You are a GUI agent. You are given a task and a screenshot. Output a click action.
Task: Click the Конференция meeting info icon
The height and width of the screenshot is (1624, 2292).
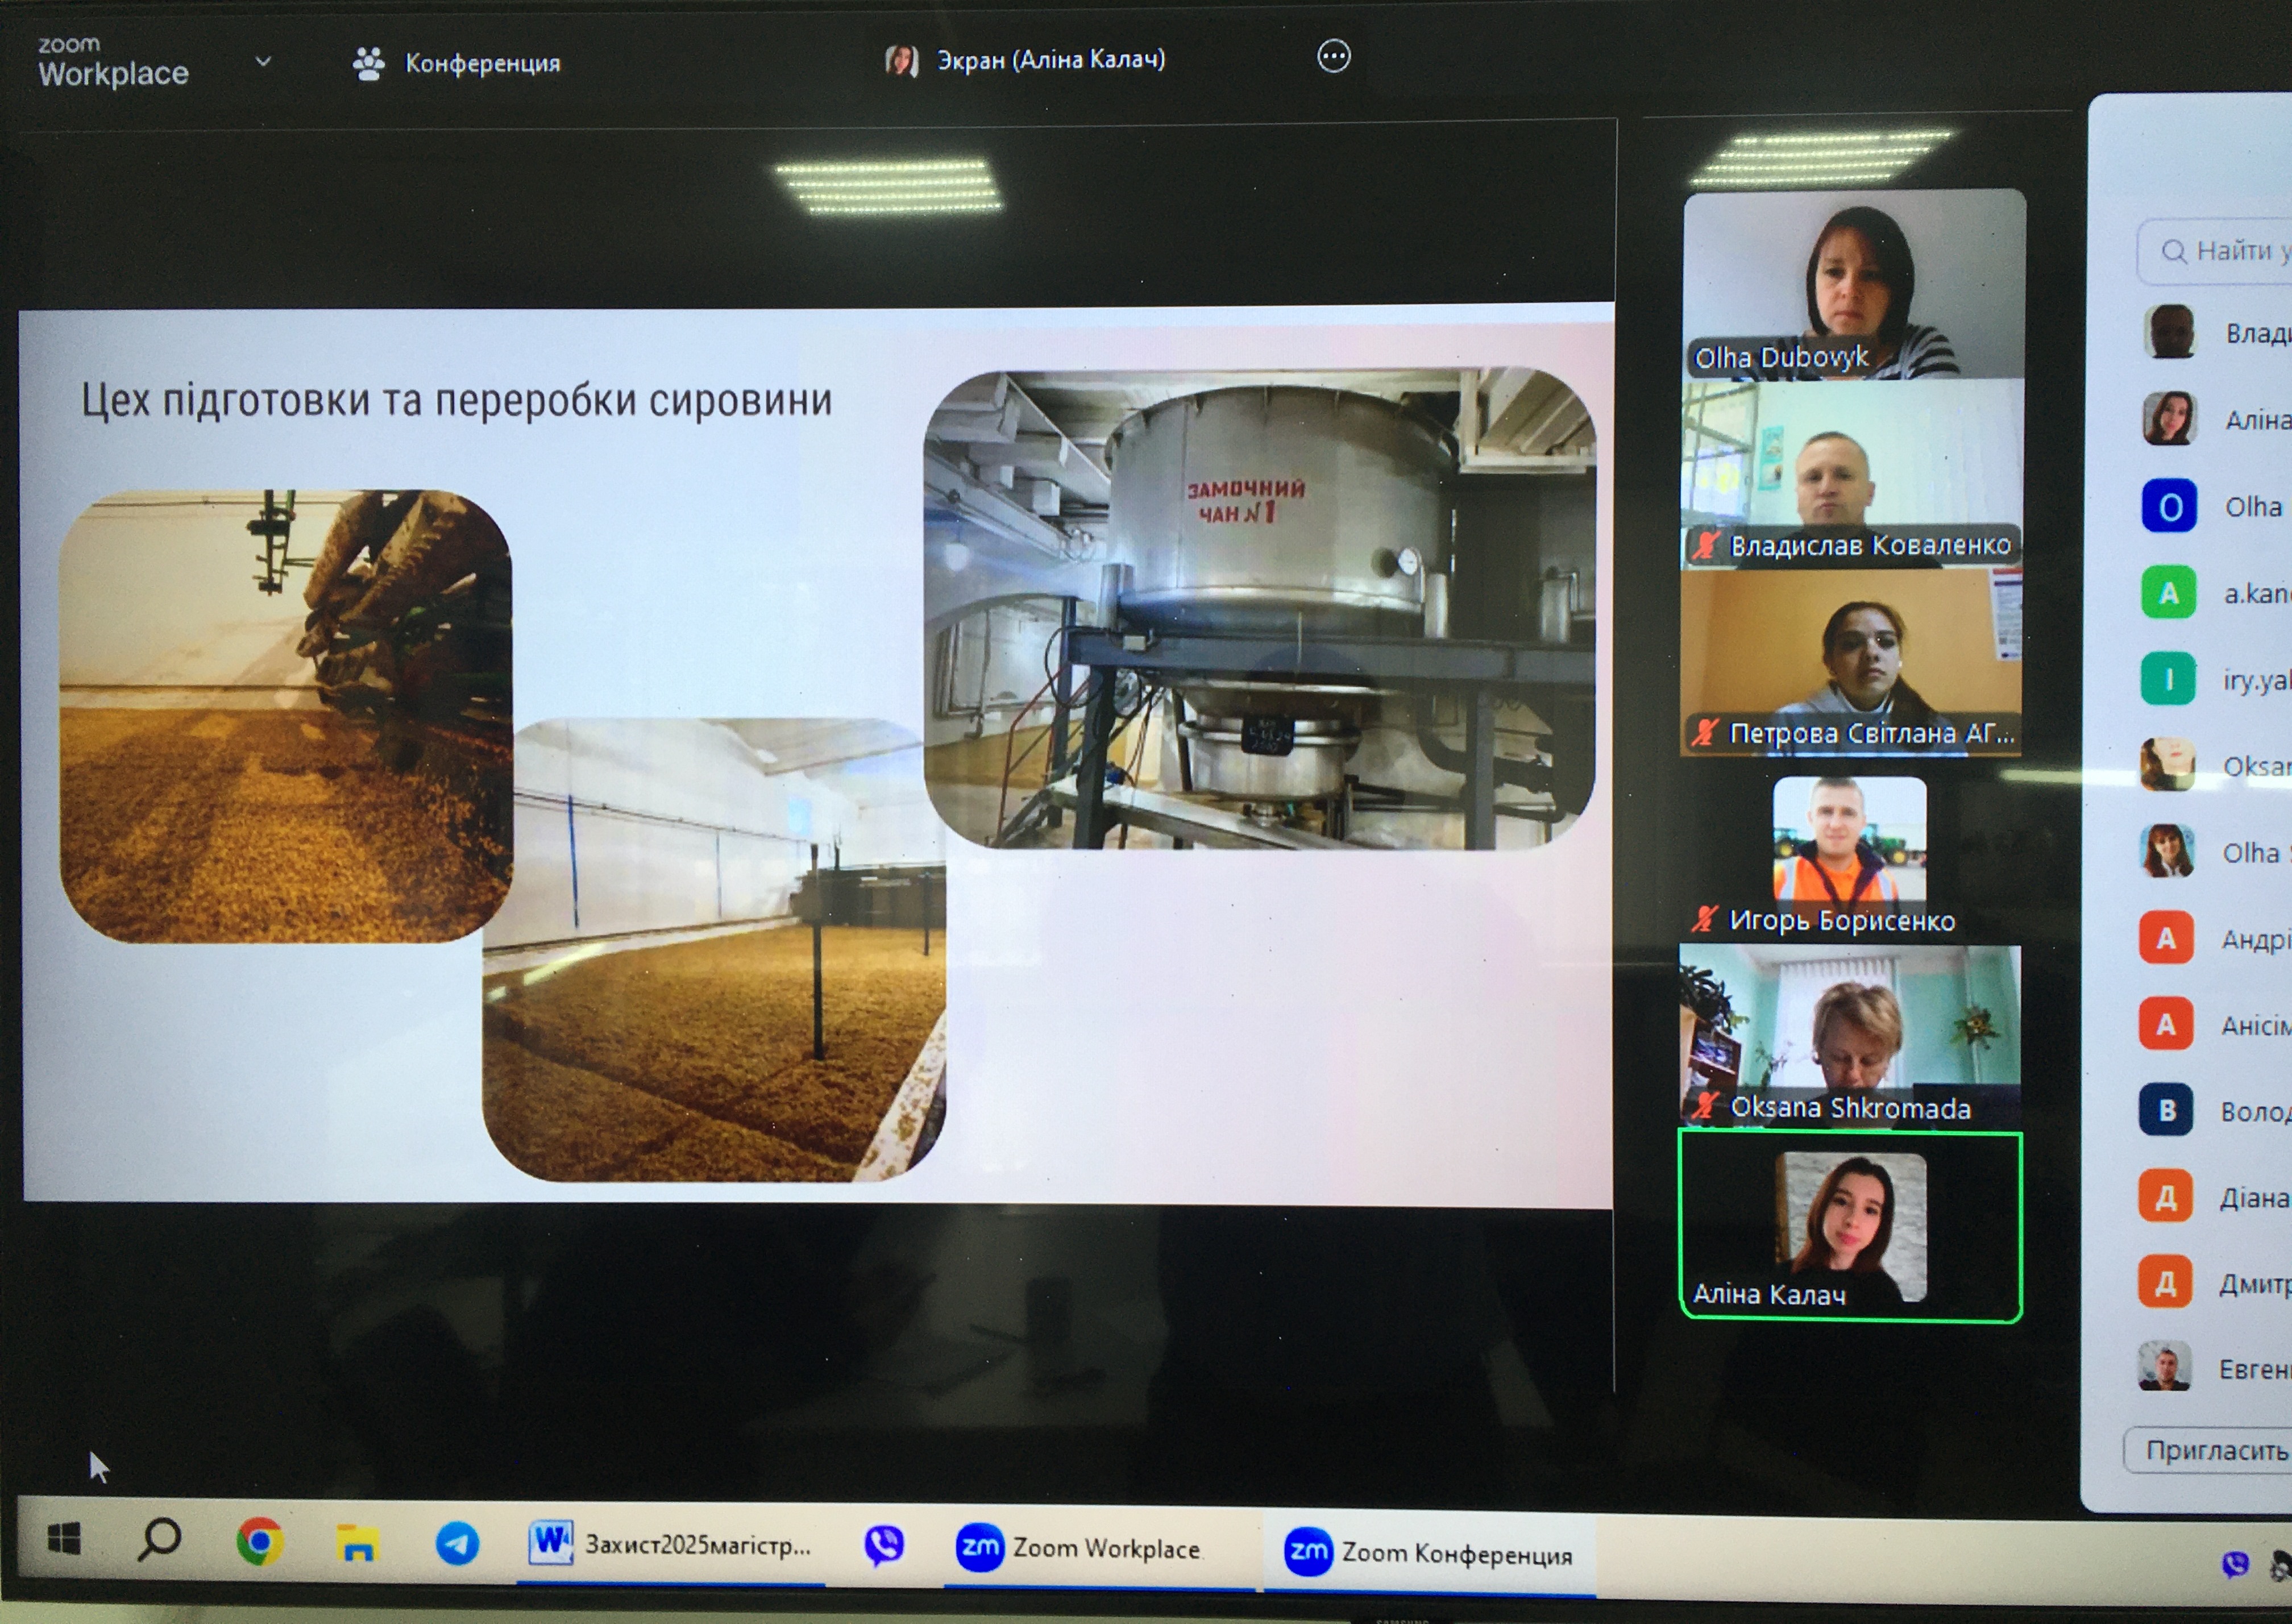click(369, 63)
